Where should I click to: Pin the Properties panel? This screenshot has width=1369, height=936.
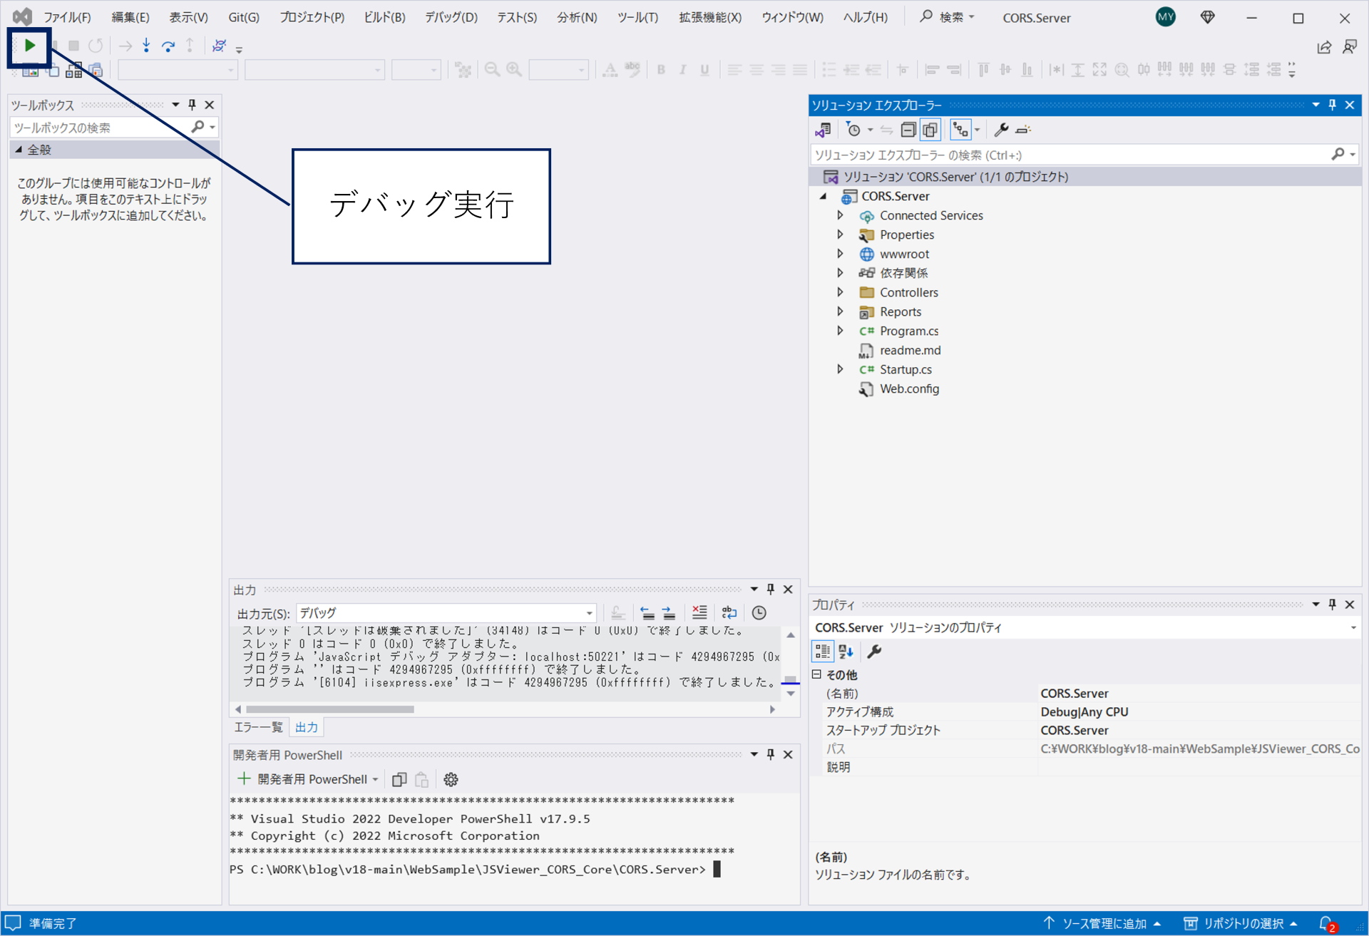click(1333, 605)
